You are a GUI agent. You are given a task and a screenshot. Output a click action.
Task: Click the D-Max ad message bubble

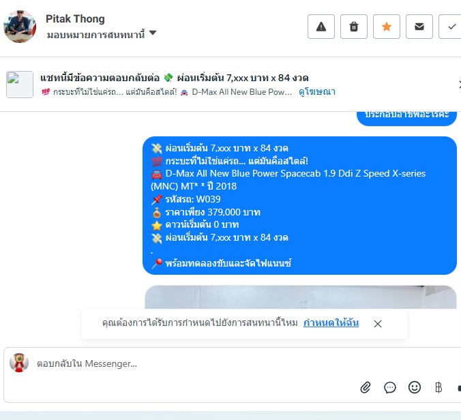click(x=299, y=205)
